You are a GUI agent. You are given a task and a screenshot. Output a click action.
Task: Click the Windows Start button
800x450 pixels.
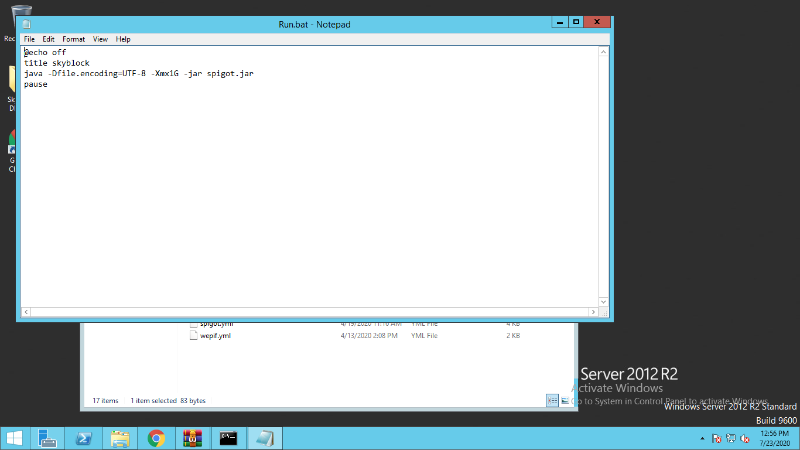15,438
